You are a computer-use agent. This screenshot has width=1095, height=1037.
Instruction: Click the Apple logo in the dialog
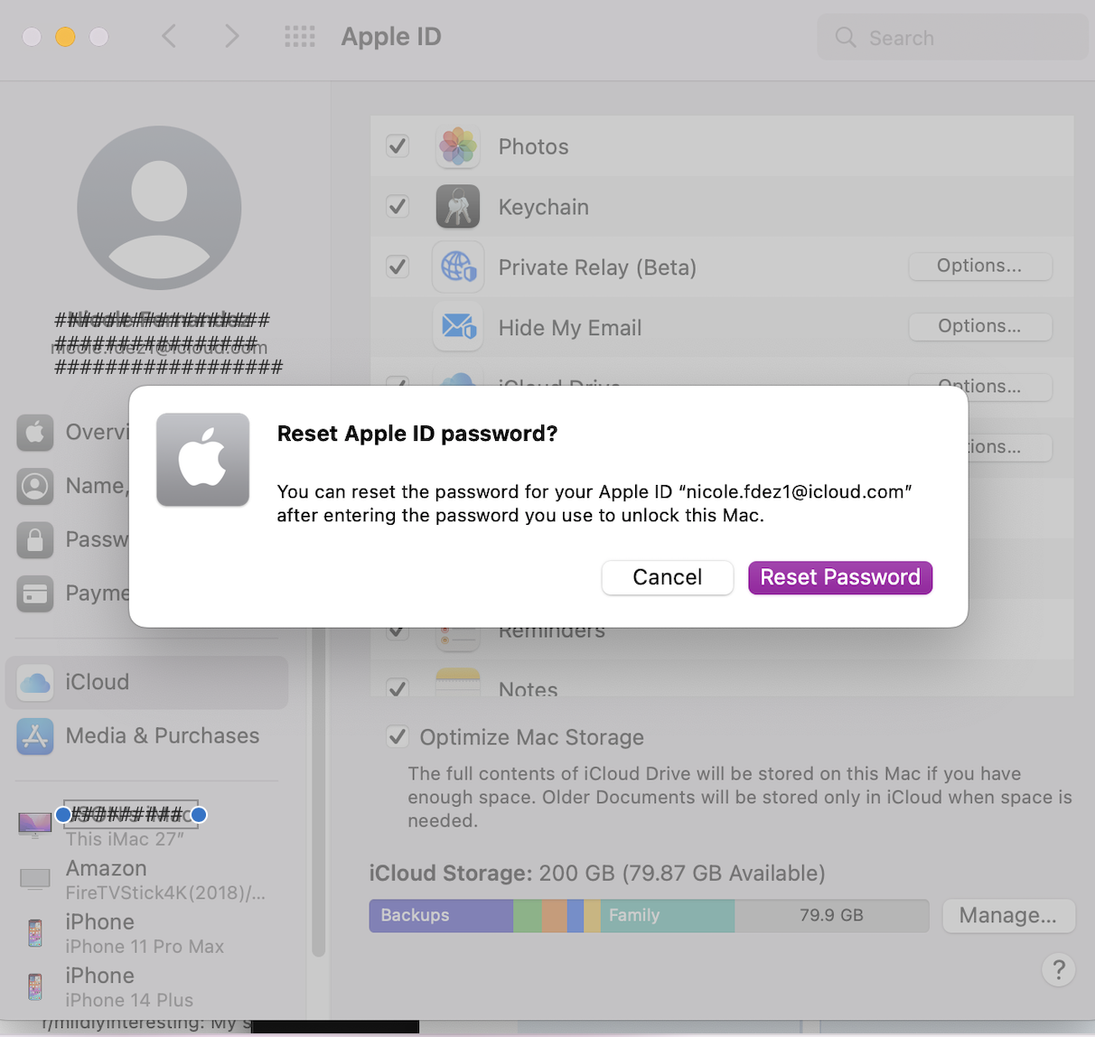pos(202,460)
